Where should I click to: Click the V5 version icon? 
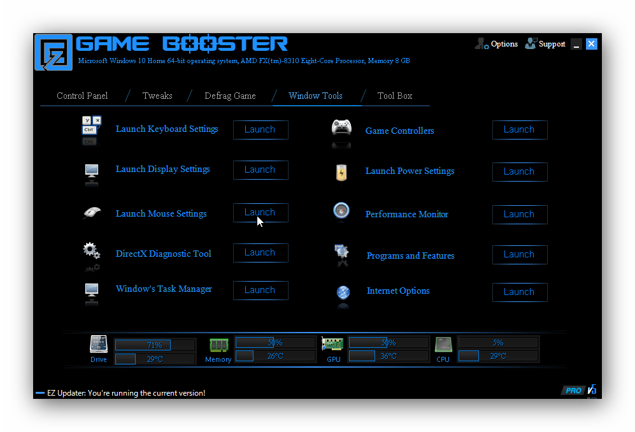tap(592, 389)
